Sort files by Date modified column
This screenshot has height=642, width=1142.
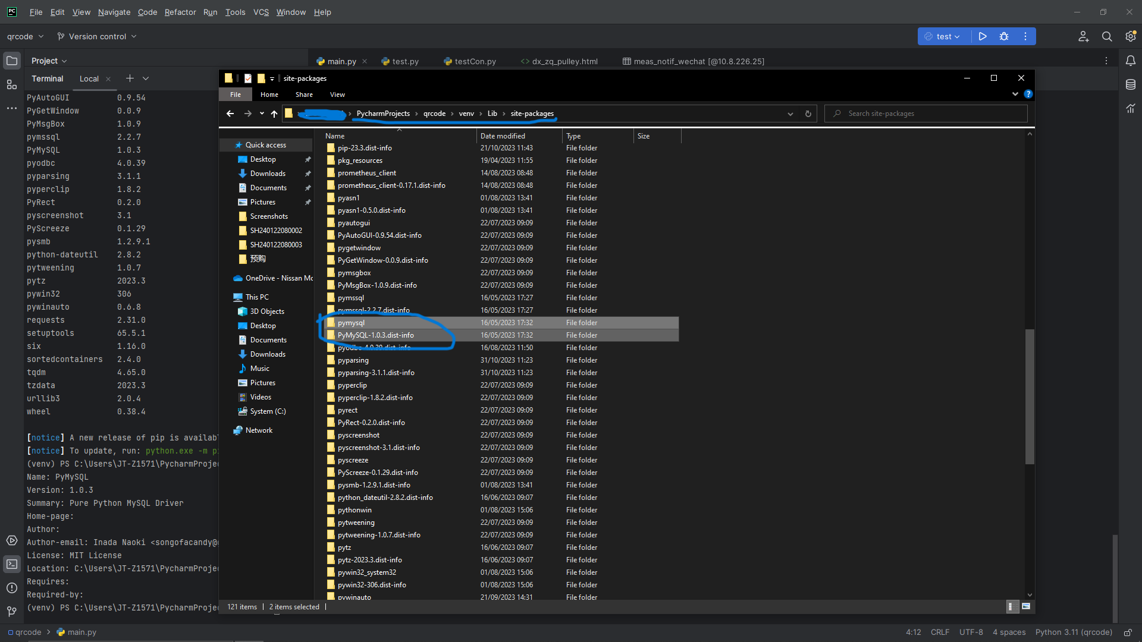(519, 136)
